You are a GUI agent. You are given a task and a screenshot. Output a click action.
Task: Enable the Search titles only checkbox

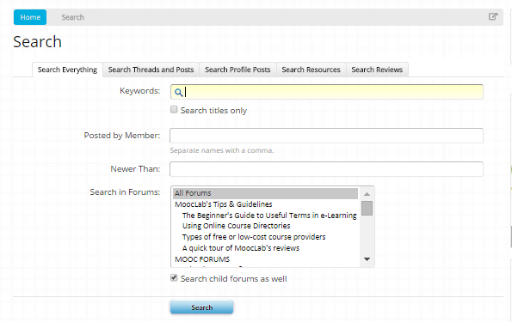174,110
